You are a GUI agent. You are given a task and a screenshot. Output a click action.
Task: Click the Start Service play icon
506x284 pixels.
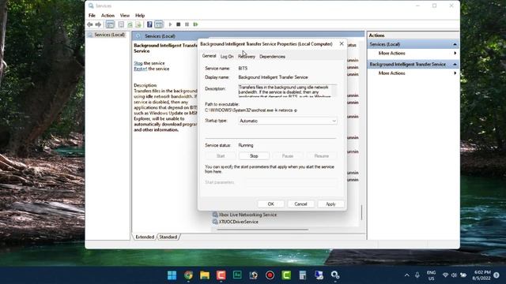(171, 24)
